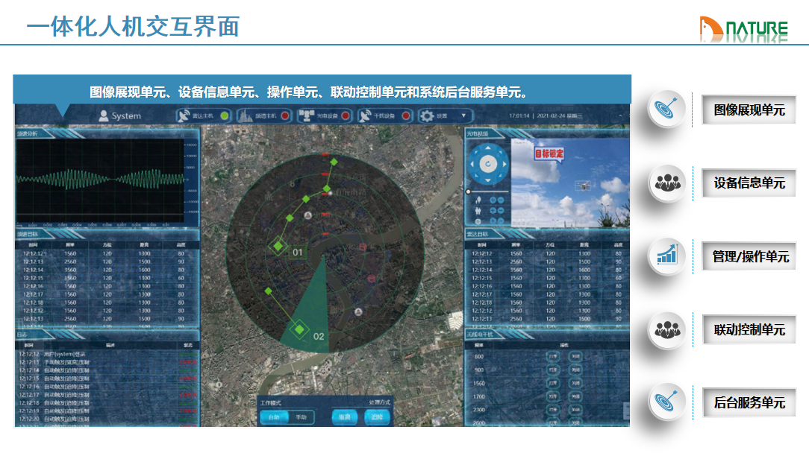
Task: Click the radar host (雷达主机) antenna icon
Action: 184,115
